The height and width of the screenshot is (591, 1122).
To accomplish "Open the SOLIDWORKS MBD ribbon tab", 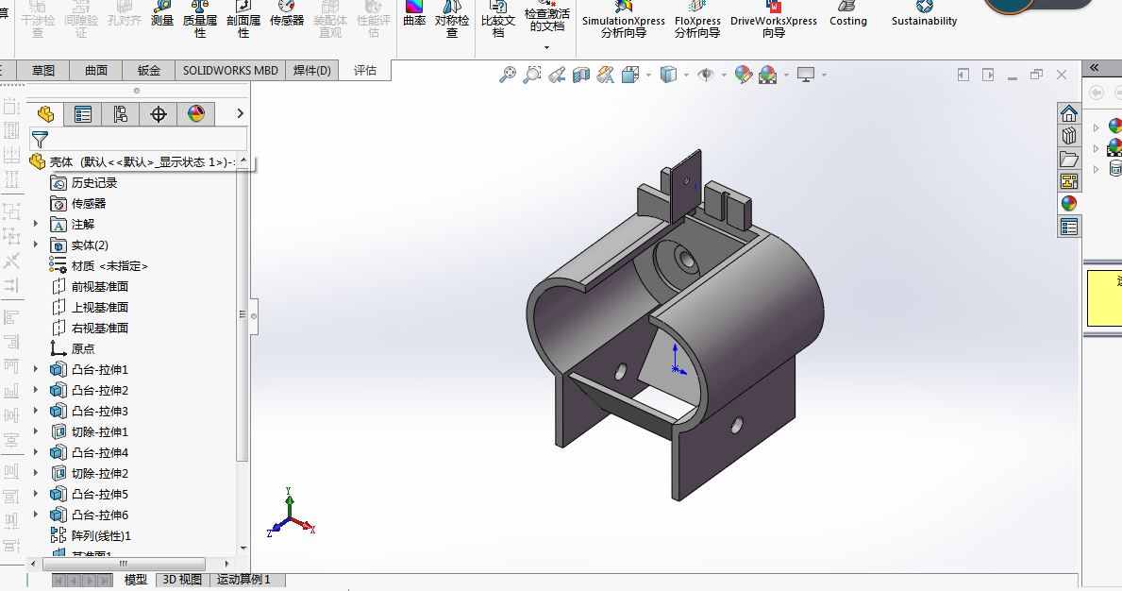I will pyautogui.click(x=230, y=70).
